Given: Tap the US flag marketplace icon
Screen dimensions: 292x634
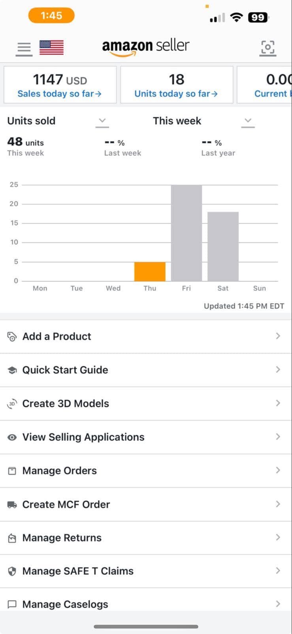Looking at the screenshot, I should tap(51, 48).
